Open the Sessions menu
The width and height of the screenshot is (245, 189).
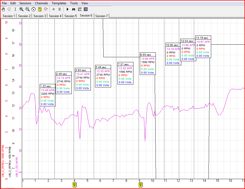(25, 3)
